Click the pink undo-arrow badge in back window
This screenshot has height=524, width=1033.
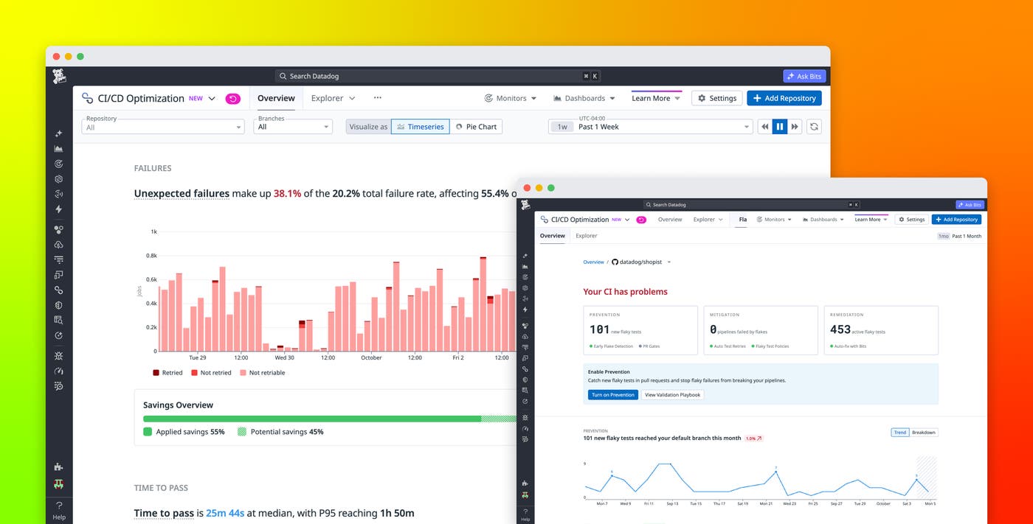click(232, 99)
